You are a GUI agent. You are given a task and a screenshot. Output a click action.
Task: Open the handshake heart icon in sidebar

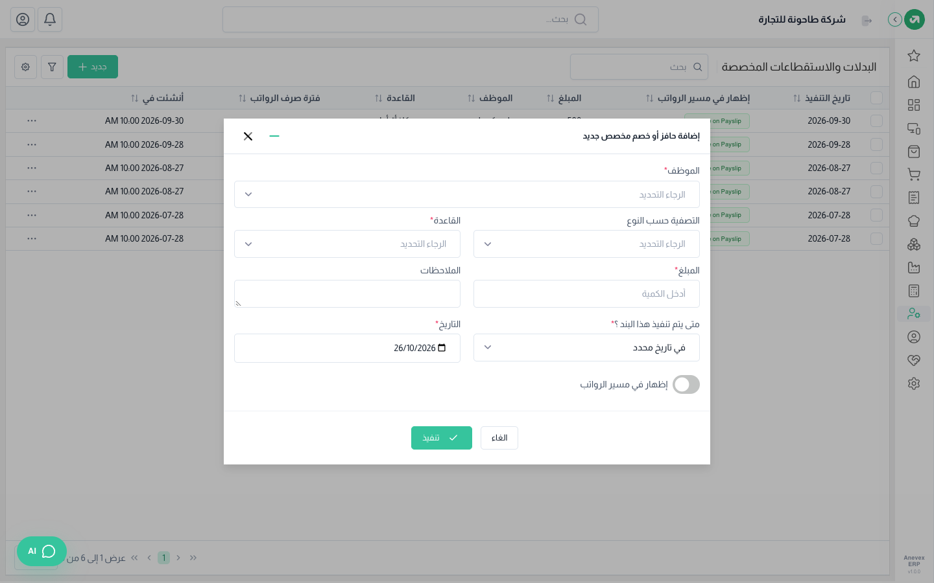coord(914,360)
